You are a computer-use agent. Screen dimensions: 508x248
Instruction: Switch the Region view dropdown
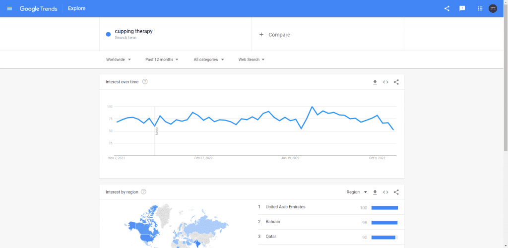click(357, 192)
